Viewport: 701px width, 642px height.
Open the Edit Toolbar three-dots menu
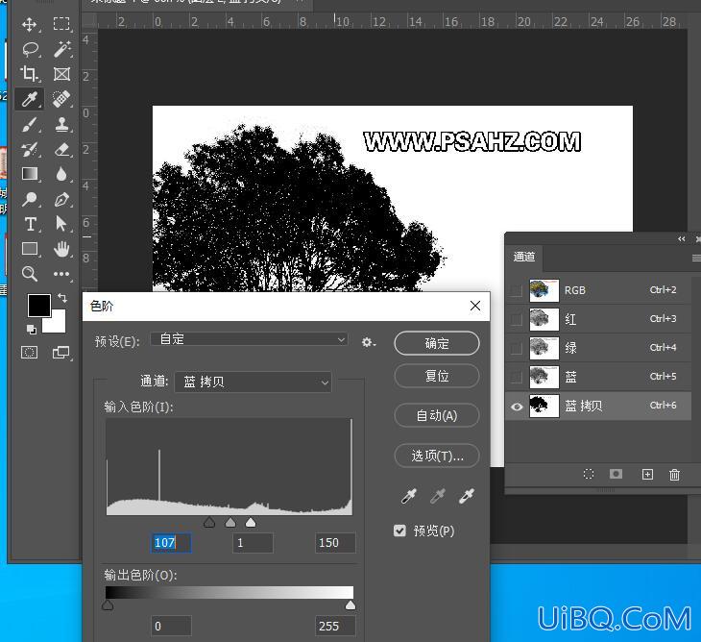point(61,274)
